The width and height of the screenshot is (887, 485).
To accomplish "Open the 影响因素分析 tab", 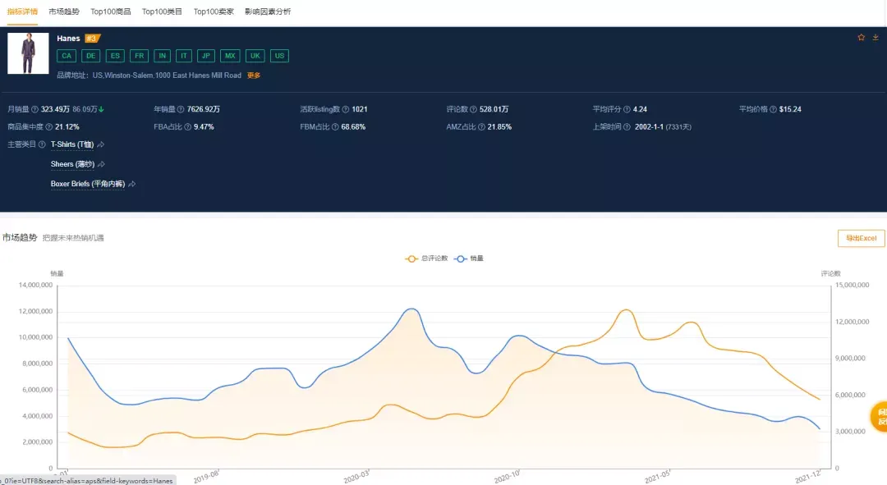I will pos(268,11).
